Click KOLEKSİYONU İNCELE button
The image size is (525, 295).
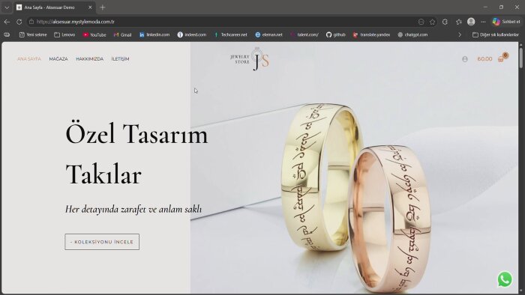(102, 242)
